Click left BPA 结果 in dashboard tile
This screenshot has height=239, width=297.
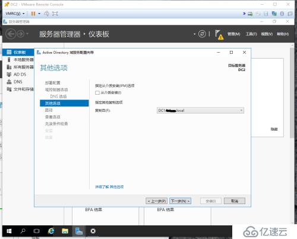point(93,209)
